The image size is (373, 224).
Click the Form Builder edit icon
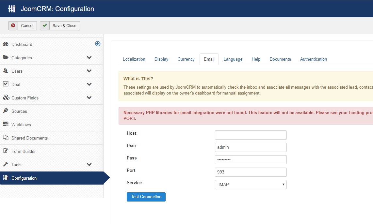click(6, 151)
